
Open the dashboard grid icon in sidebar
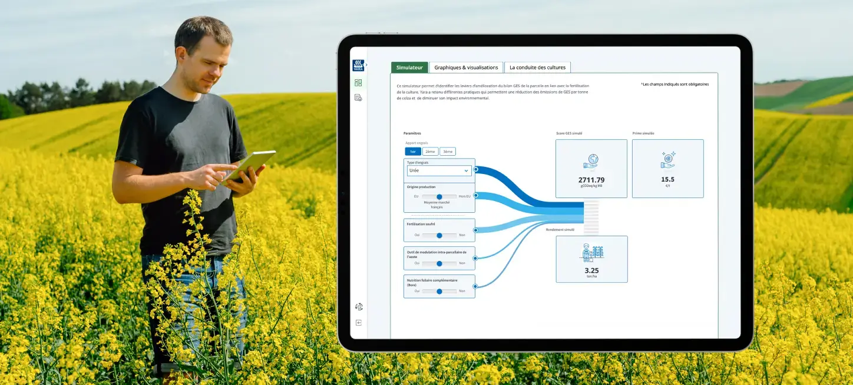coord(358,83)
